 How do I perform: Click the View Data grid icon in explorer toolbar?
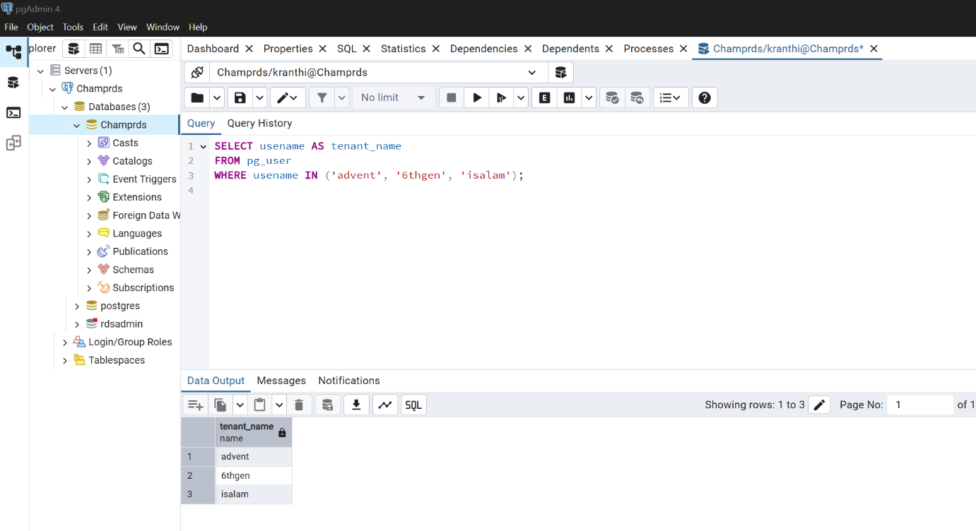tap(95, 49)
